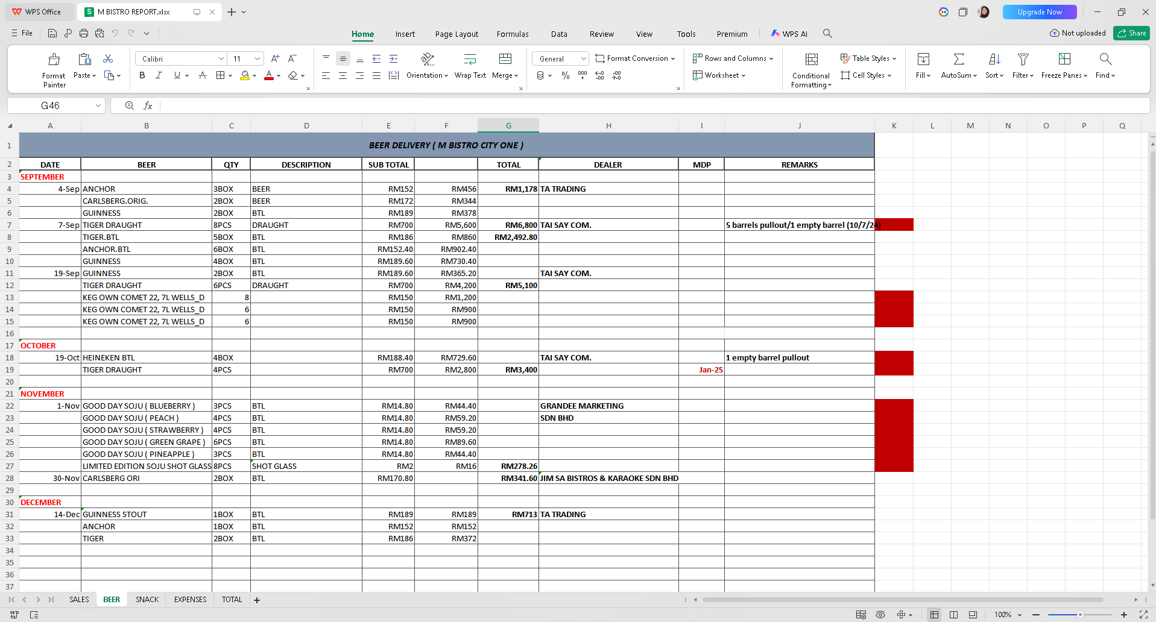
Task: Apply strikethrough formatting icon
Action: 203,75
